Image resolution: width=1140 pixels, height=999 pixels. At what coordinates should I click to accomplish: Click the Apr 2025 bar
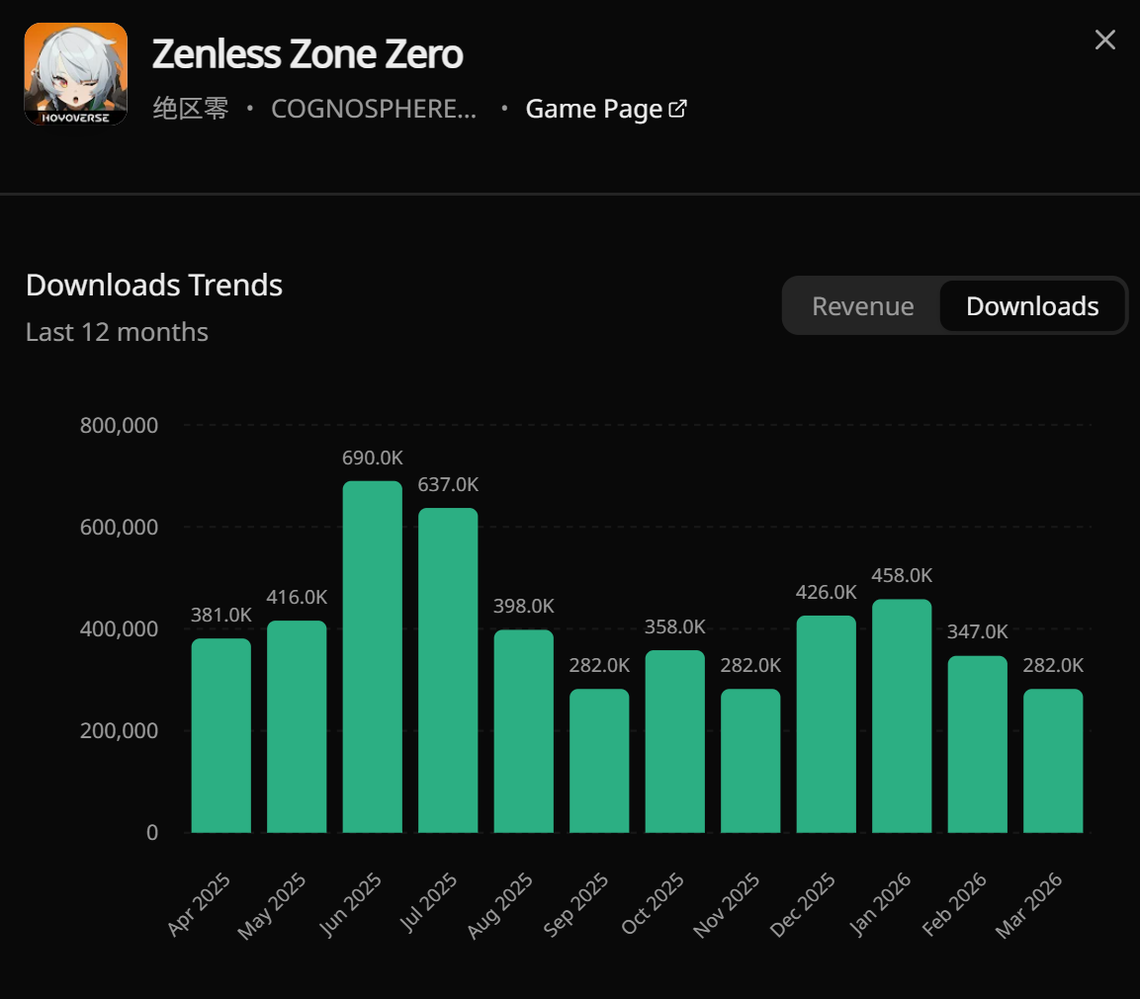coord(221,735)
